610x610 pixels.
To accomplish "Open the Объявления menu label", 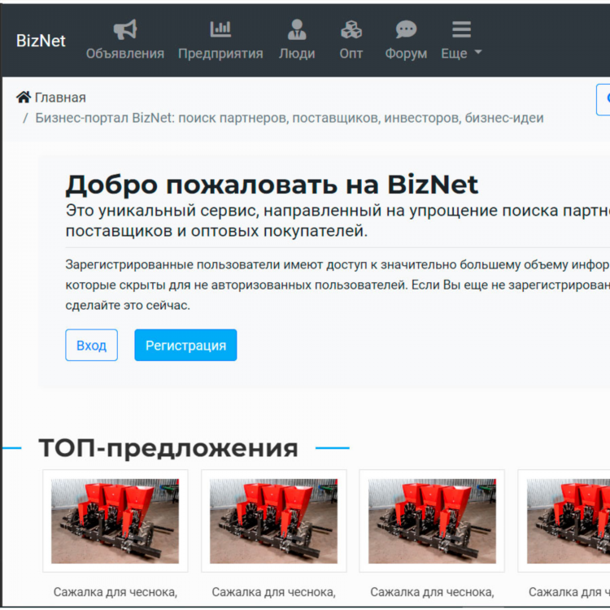I will click(125, 54).
